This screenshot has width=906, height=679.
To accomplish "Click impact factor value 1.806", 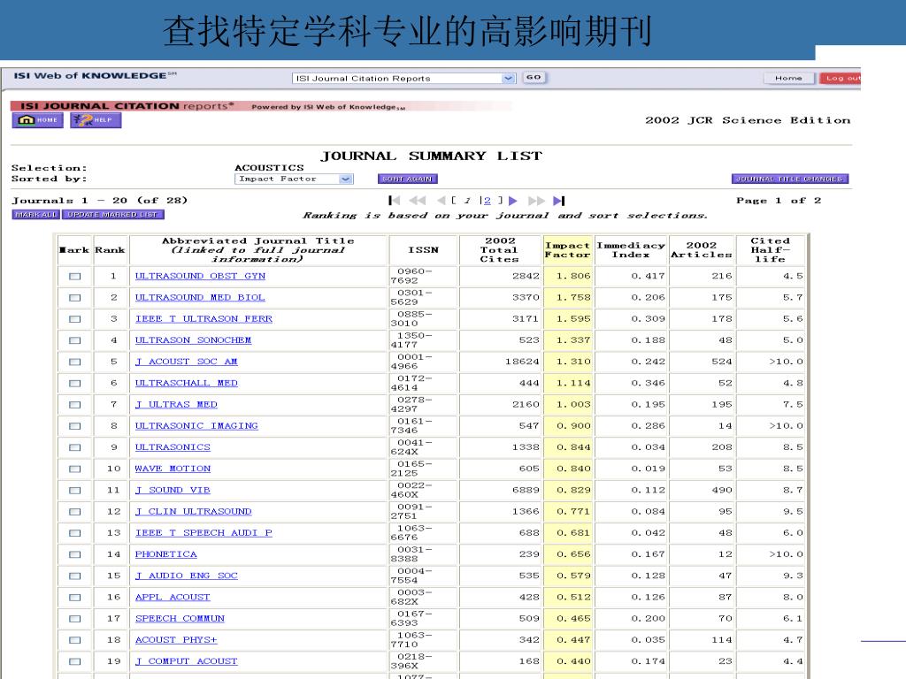I will click(x=573, y=276).
